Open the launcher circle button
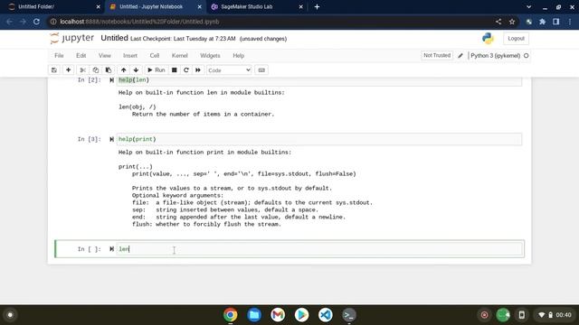 pyautogui.click(x=10, y=315)
